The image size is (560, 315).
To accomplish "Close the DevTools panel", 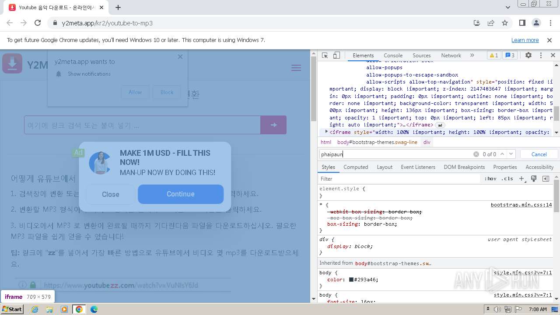I will pyautogui.click(x=553, y=56).
